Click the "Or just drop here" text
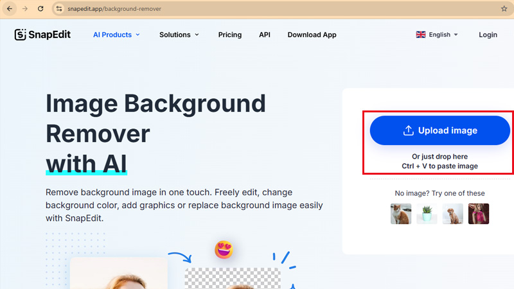This screenshot has height=289, width=514. click(439, 157)
